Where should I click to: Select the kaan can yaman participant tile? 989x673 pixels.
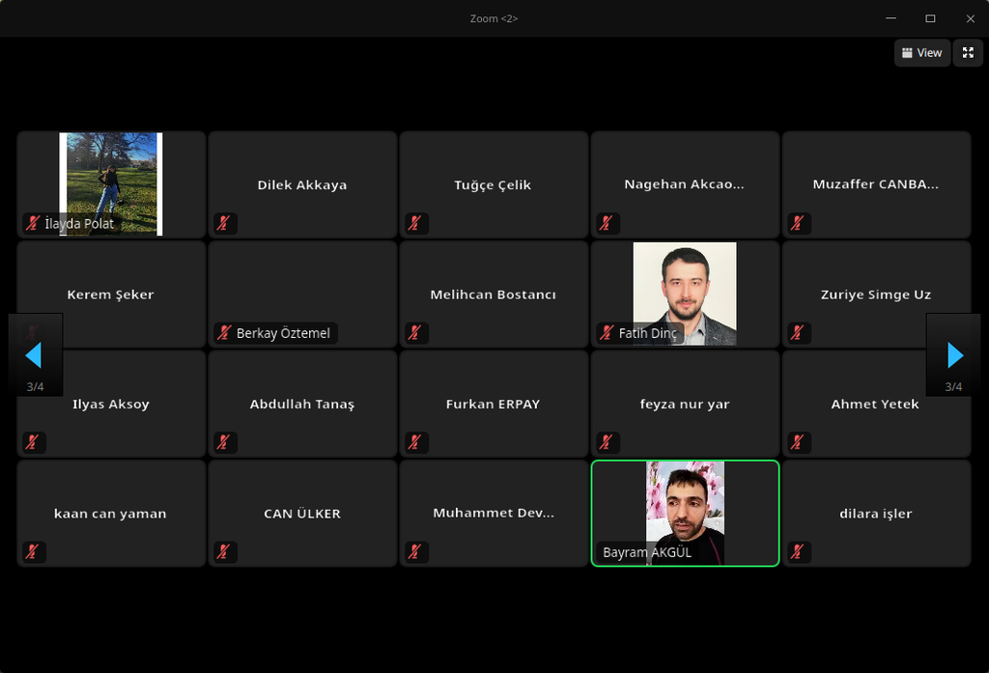111,514
